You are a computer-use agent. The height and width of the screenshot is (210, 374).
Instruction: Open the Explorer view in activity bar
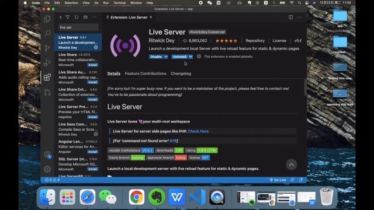47,19
